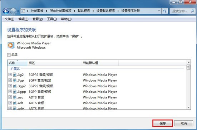Toggle the .adt checkbox
This screenshot has width=197, height=130.
10,103
